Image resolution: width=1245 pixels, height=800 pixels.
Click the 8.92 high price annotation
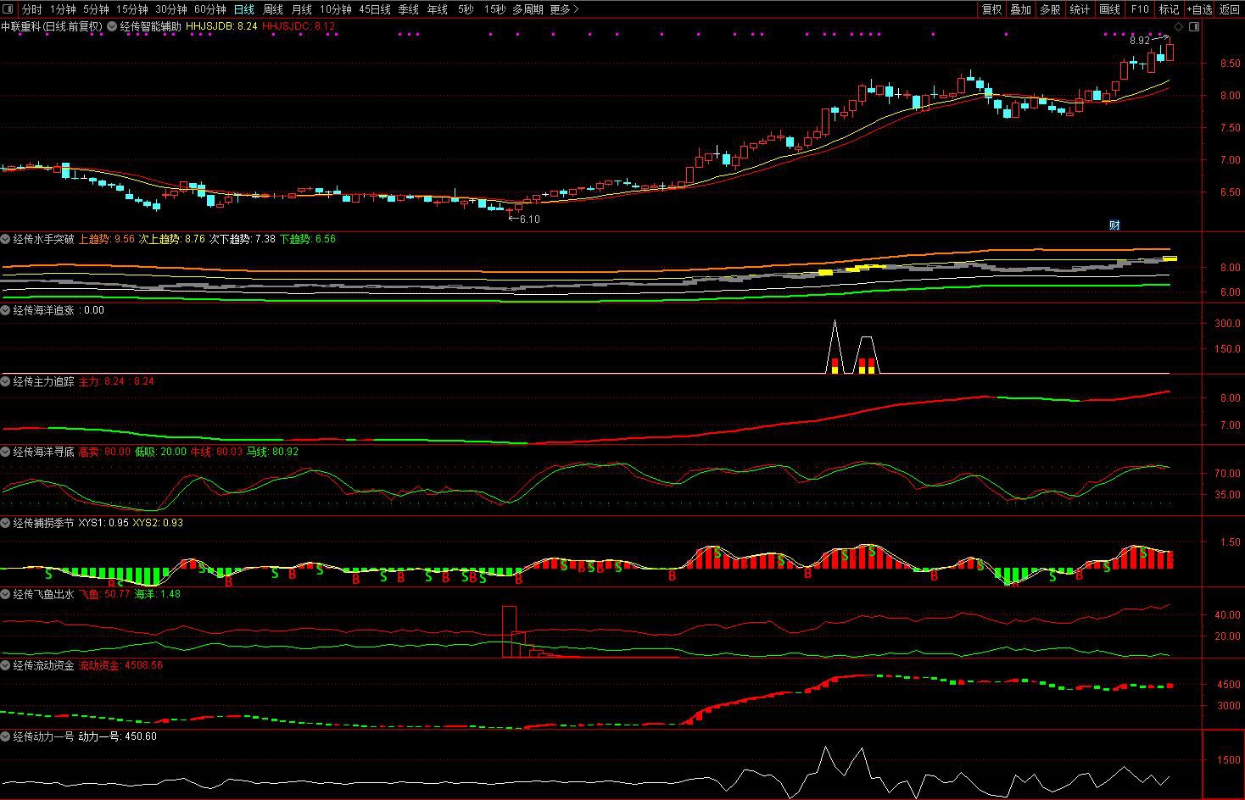(1139, 41)
